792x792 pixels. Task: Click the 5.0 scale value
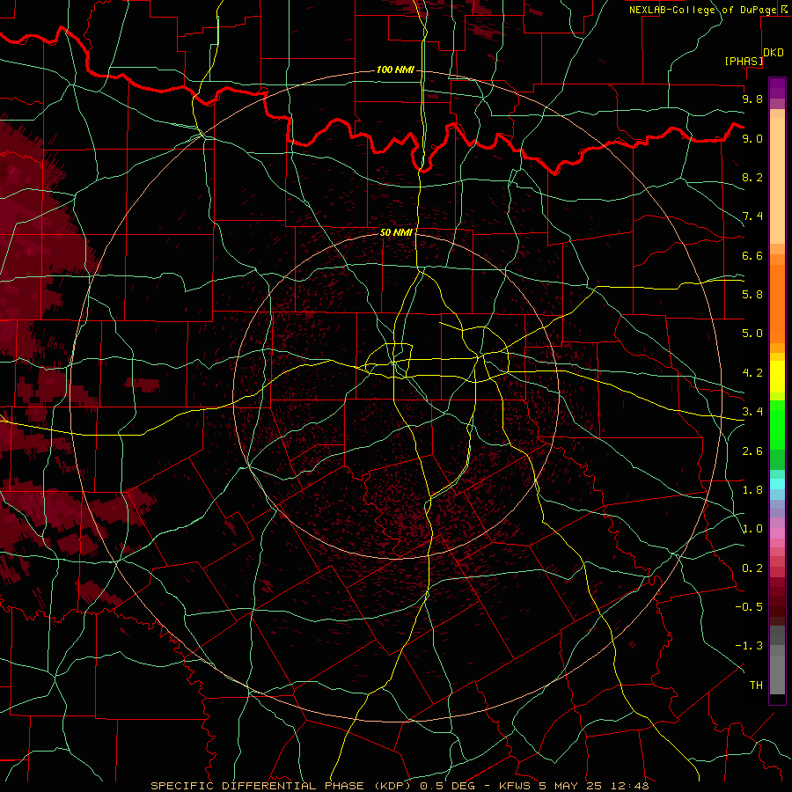(x=752, y=334)
